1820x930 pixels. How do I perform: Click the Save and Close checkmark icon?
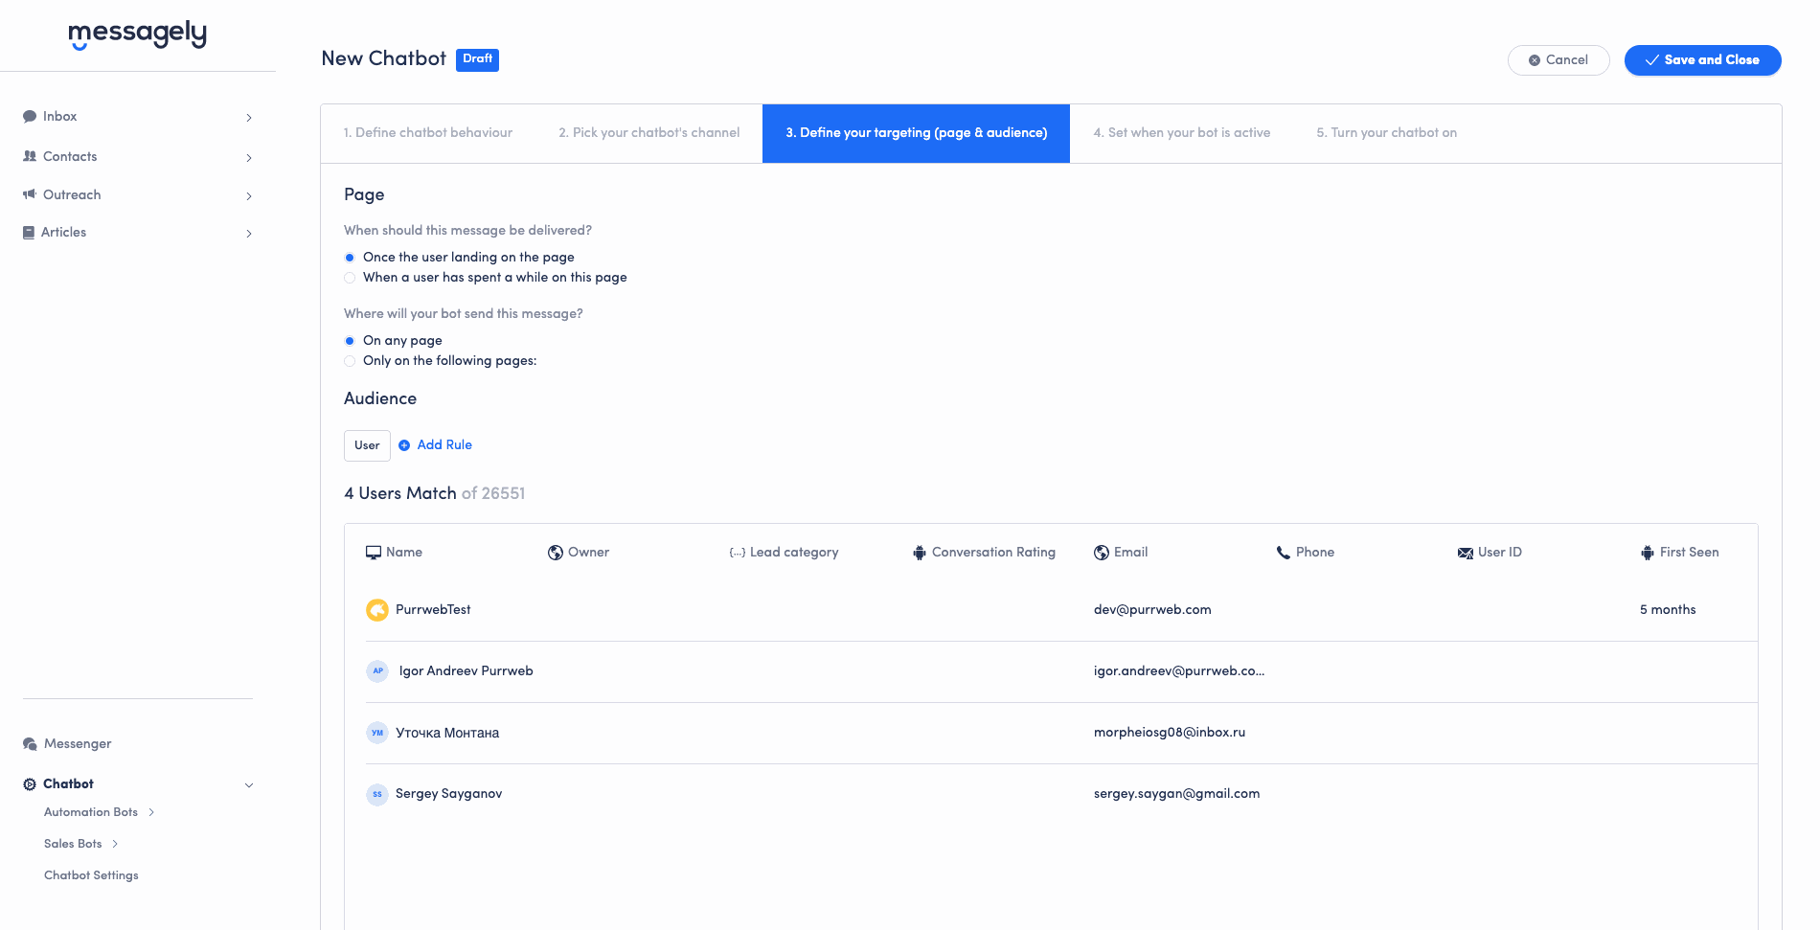[x=1652, y=60]
